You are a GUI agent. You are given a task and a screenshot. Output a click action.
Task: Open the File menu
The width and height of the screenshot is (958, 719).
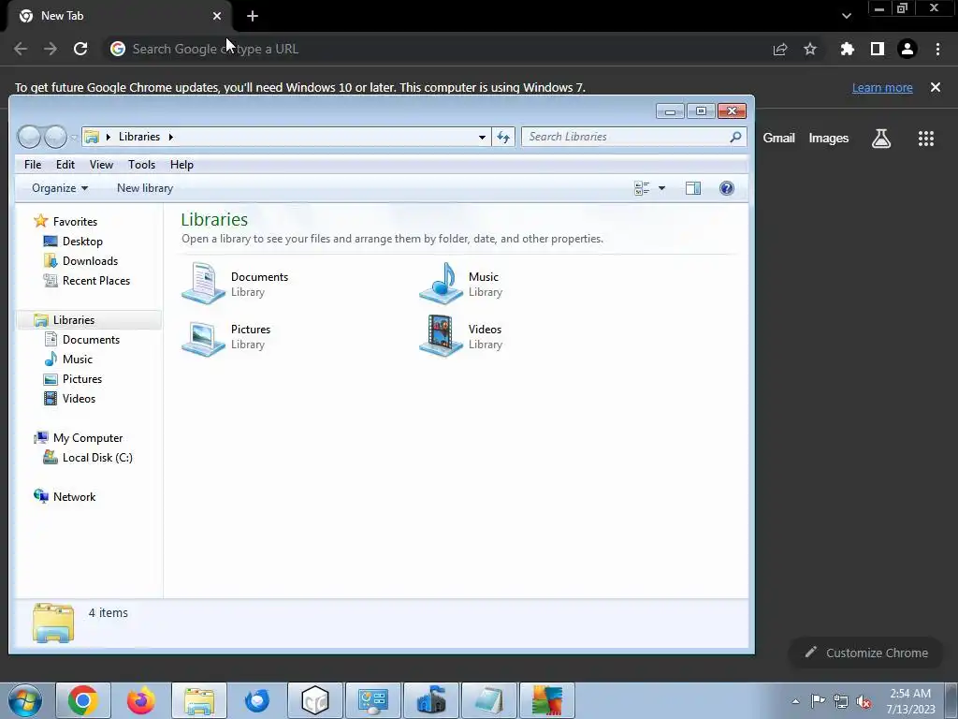[33, 165]
